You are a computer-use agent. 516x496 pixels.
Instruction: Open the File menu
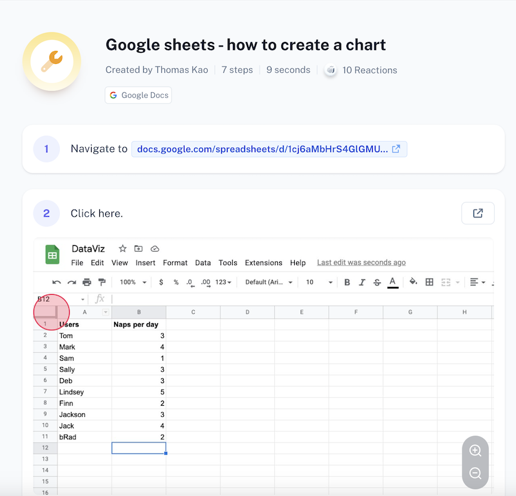click(77, 263)
